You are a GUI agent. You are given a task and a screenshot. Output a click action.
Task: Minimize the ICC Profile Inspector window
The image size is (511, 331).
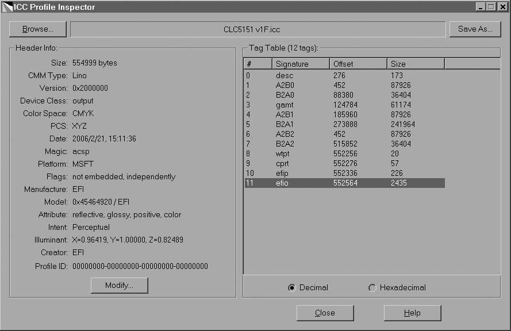tap(480, 7)
